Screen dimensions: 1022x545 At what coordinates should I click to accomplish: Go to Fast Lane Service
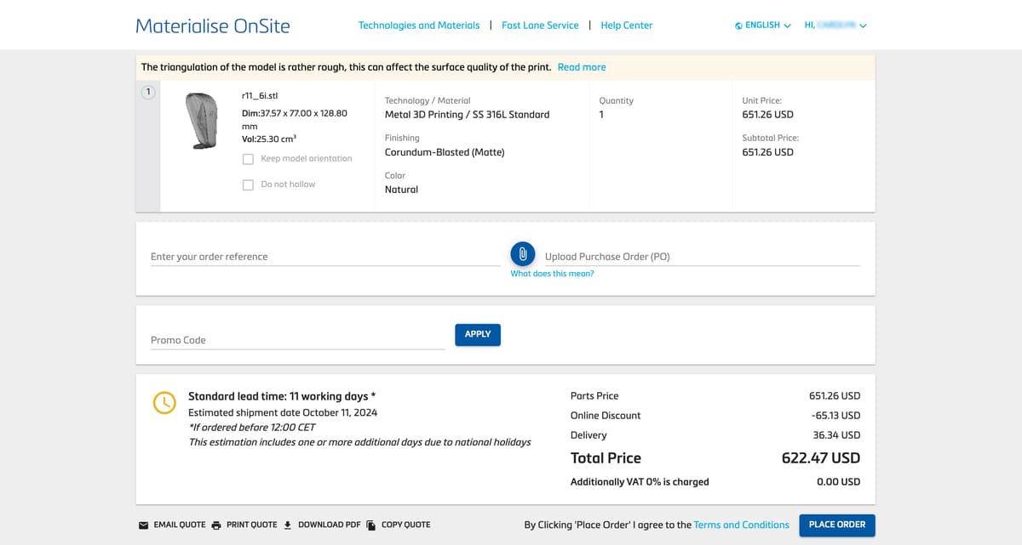pos(540,26)
